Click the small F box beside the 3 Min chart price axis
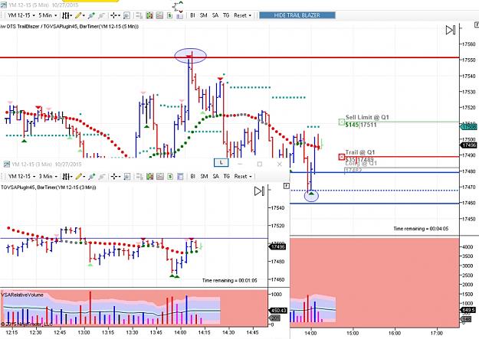The height and width of the screenshot is (339, 479). click(286, 185)
